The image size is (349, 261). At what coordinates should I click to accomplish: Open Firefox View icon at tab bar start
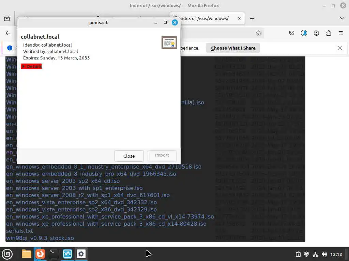(x=7, y=18)
